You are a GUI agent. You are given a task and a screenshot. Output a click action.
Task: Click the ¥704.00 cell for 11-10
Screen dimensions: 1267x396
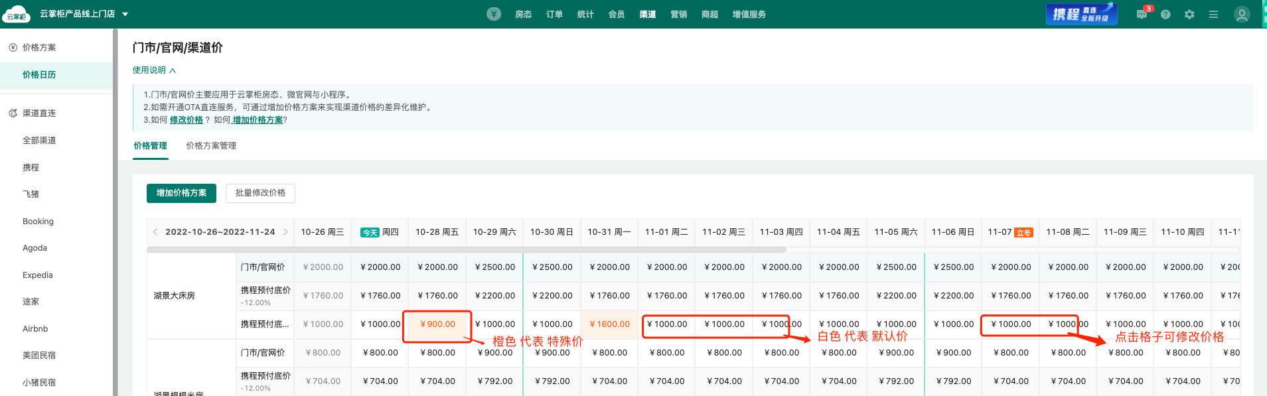(x=1182, y=381)
